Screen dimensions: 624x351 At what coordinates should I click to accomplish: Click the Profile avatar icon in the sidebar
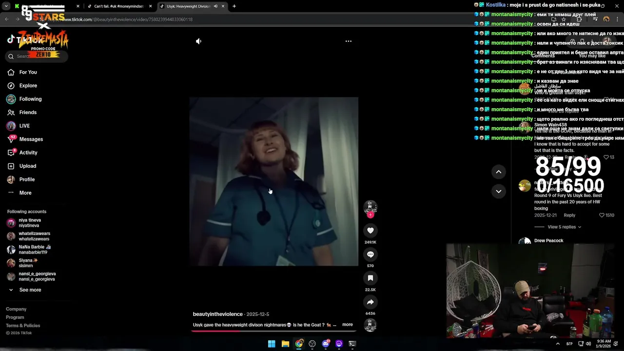click(11, 179)
